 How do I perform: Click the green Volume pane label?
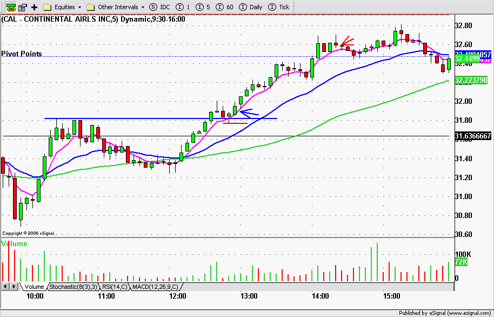(14, 243)
